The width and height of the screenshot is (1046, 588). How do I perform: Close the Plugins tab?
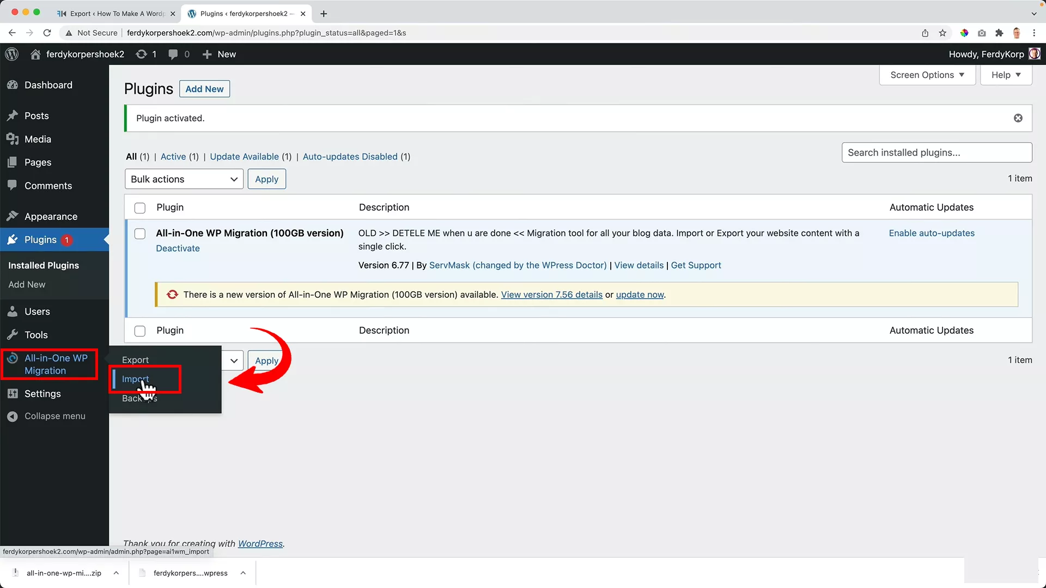[x=303, y=14]
